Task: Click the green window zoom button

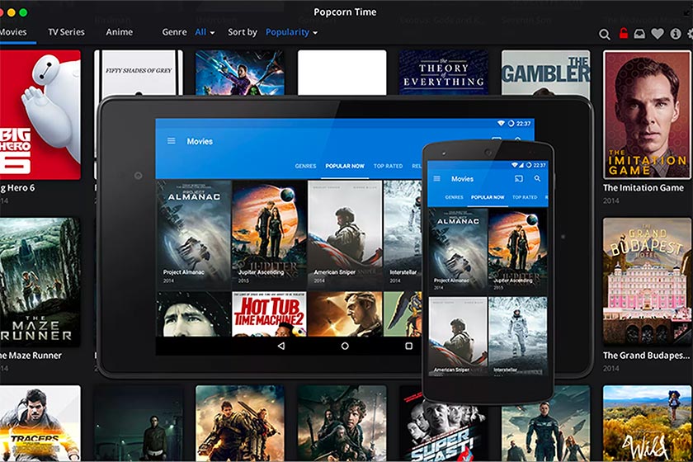Action: (23, 12)
